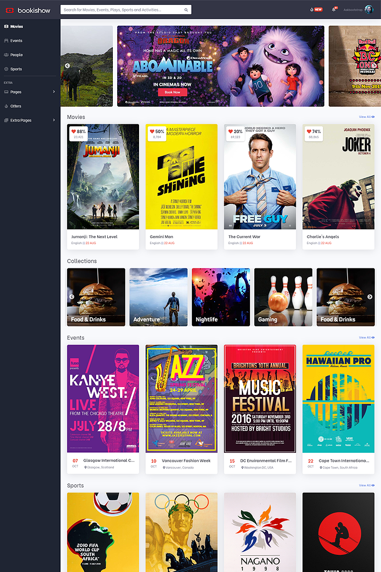The height and width of the screenshot is (572, 381).
Task: Open the notifications bell icon
Action: pos(334,10)
